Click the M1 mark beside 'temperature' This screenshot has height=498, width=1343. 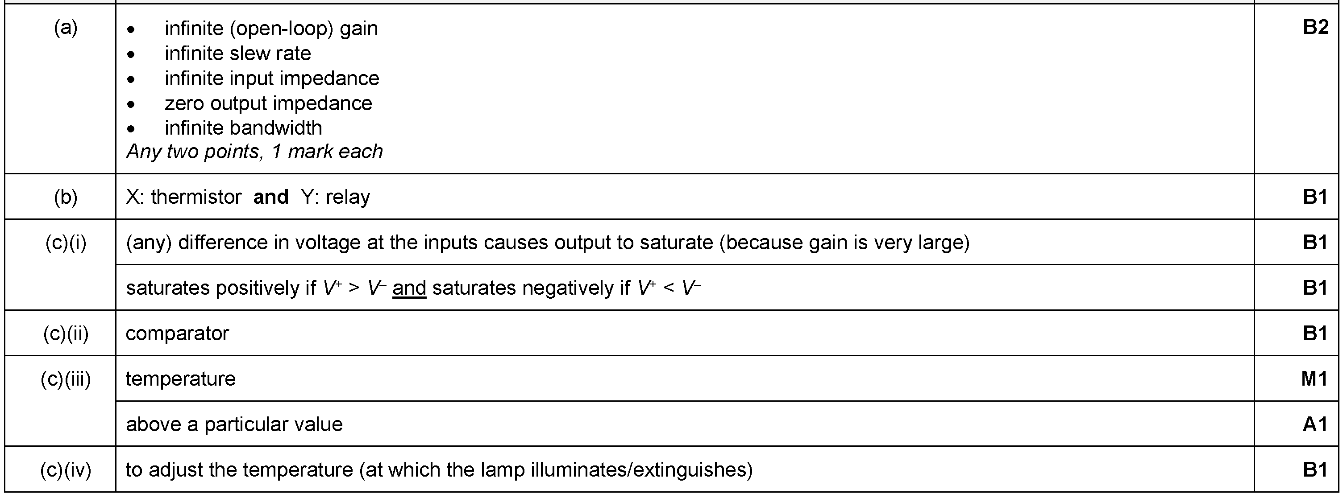(1314, 379)
